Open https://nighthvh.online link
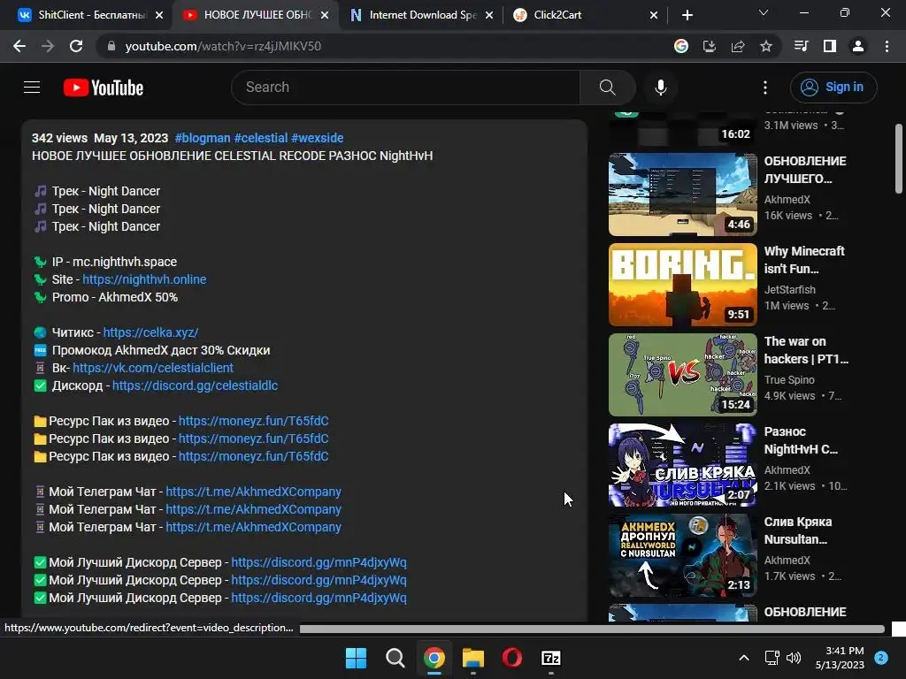Viewport: 906px width, 679px height. click(144, 279)
